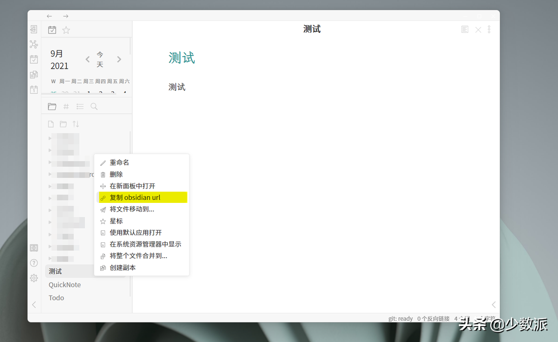
Task: Open the graph view from the left ribbon
Action: (33, 44)
